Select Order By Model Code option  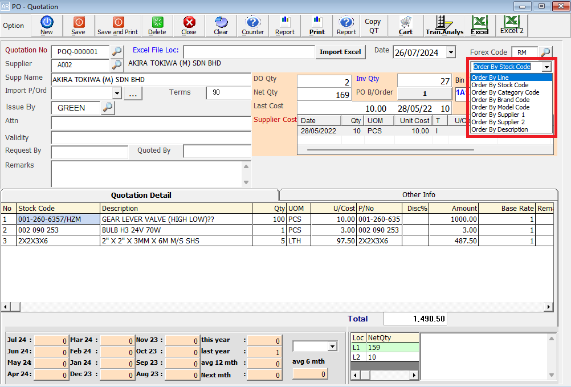511,107
